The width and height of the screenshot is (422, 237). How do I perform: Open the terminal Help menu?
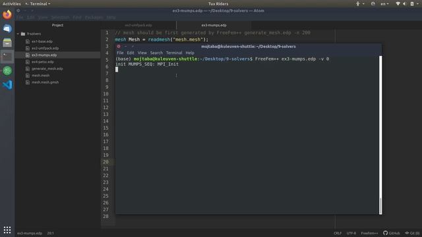pos(190,53)
